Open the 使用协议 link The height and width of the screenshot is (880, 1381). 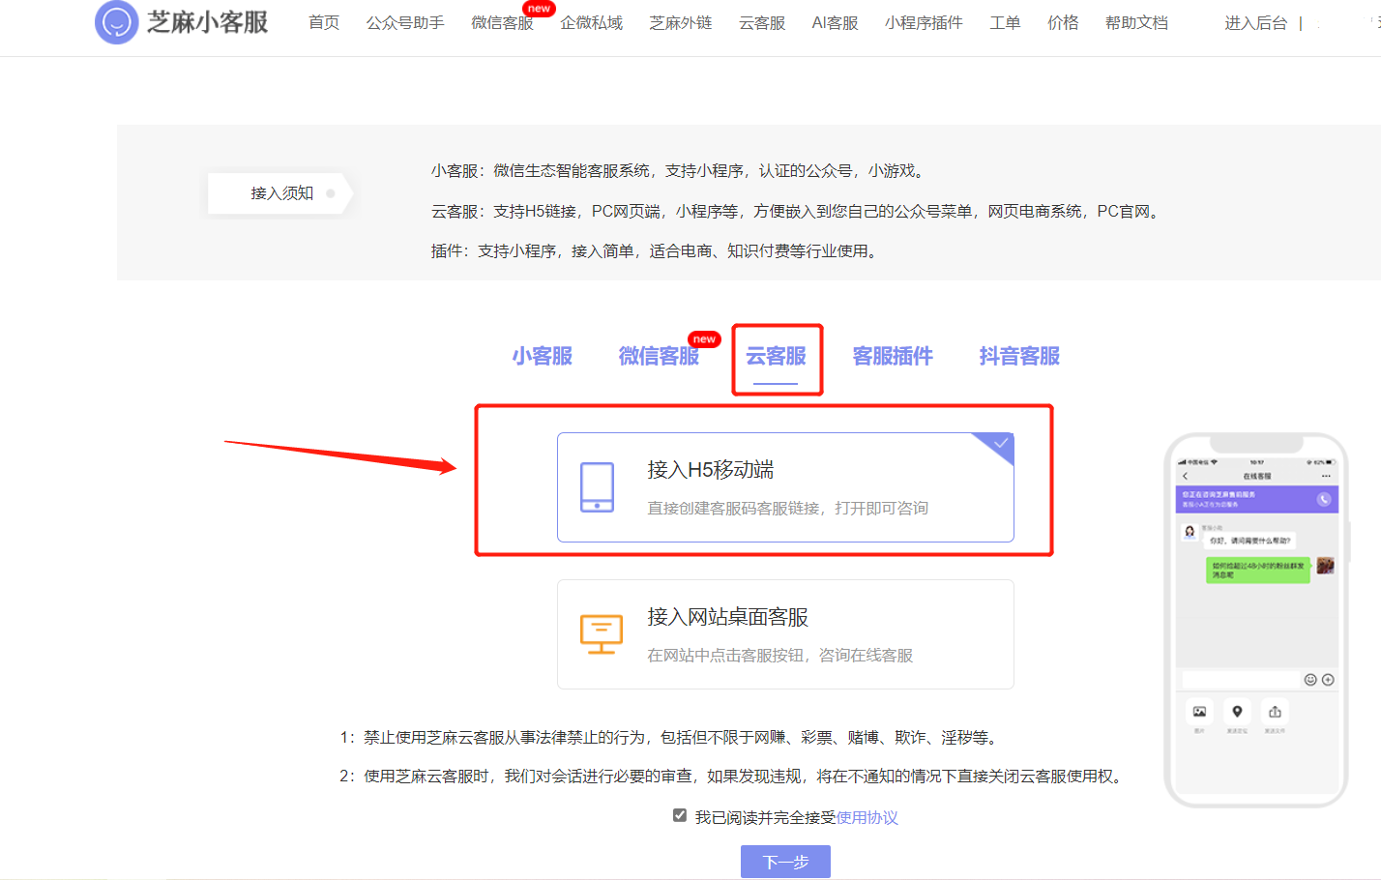pos(867,817)
